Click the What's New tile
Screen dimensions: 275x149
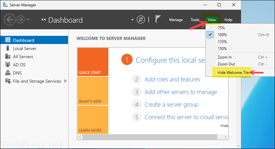93,91
